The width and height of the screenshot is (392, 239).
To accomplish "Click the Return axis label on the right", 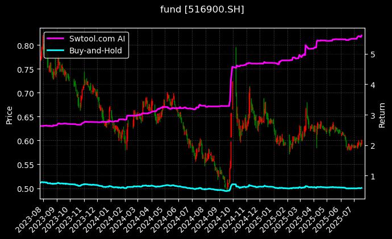I will 382,113.
